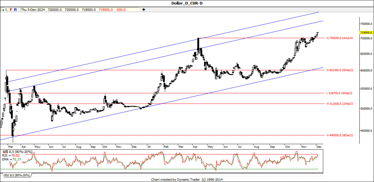Click the red close value 719000.0 in data bar
This screenshot has height=182, width=374.
pyautogui.click(x=105, y=10)
